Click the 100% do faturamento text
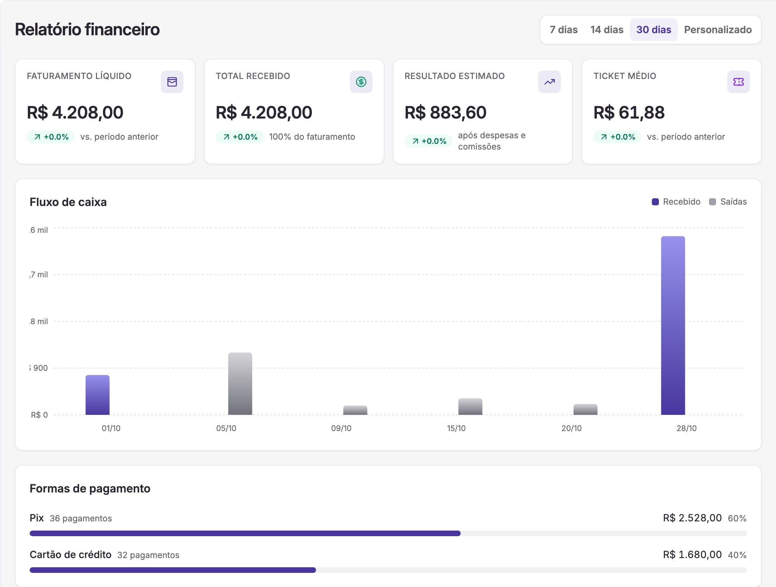 (x=312, y=137)
